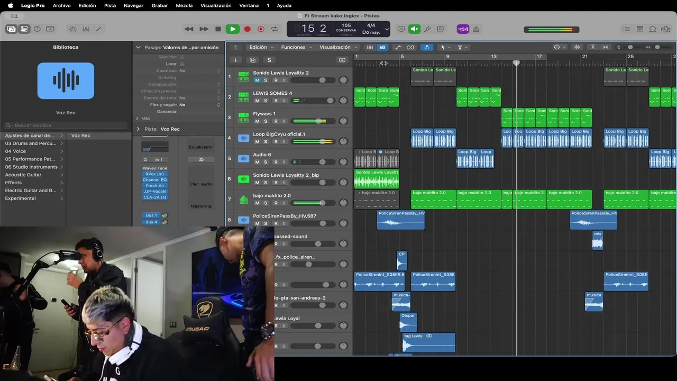This screenshot has width=677, height=381.
Task: Toggle the Cycle loop button
Action: (275, 29)
